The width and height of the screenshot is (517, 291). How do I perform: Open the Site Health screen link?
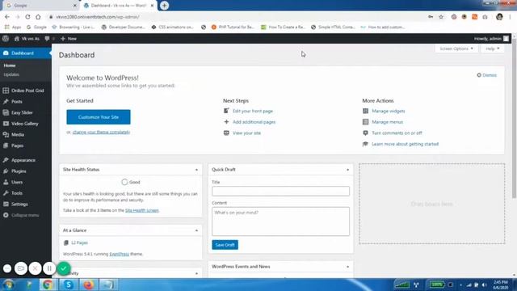[142, 210]
